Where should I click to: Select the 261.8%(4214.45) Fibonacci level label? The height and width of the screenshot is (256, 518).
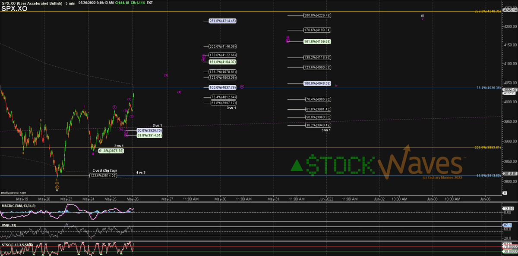[223, 21]
